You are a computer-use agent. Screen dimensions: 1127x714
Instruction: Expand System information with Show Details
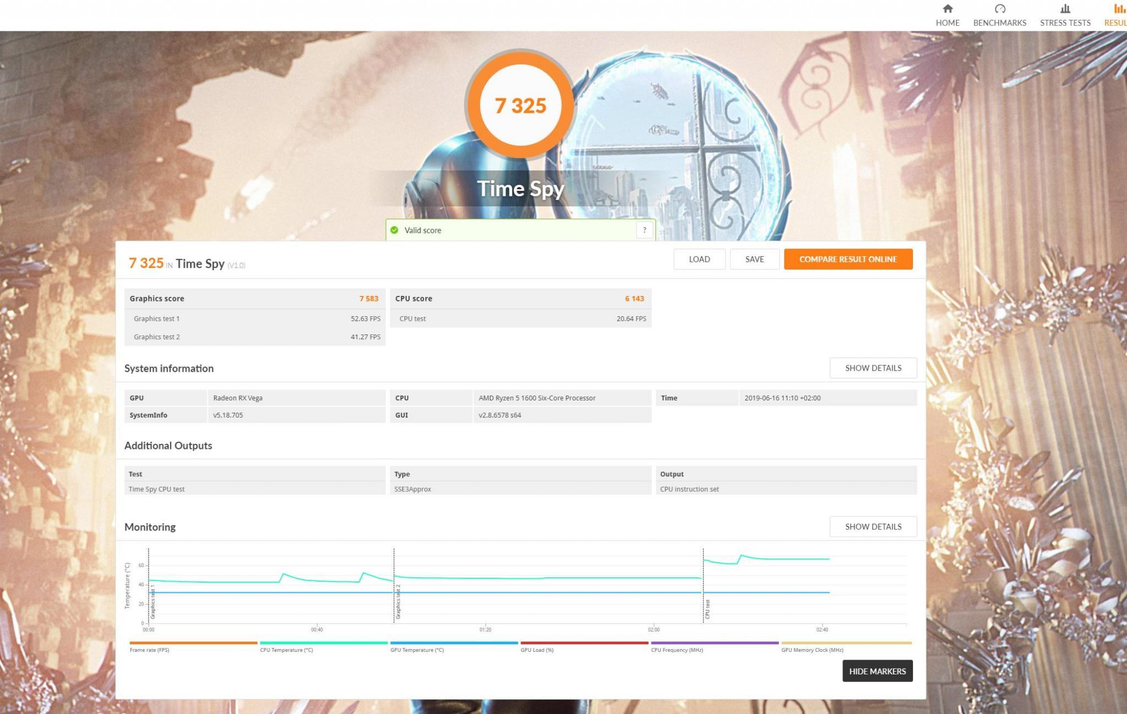tap(873, 368)
